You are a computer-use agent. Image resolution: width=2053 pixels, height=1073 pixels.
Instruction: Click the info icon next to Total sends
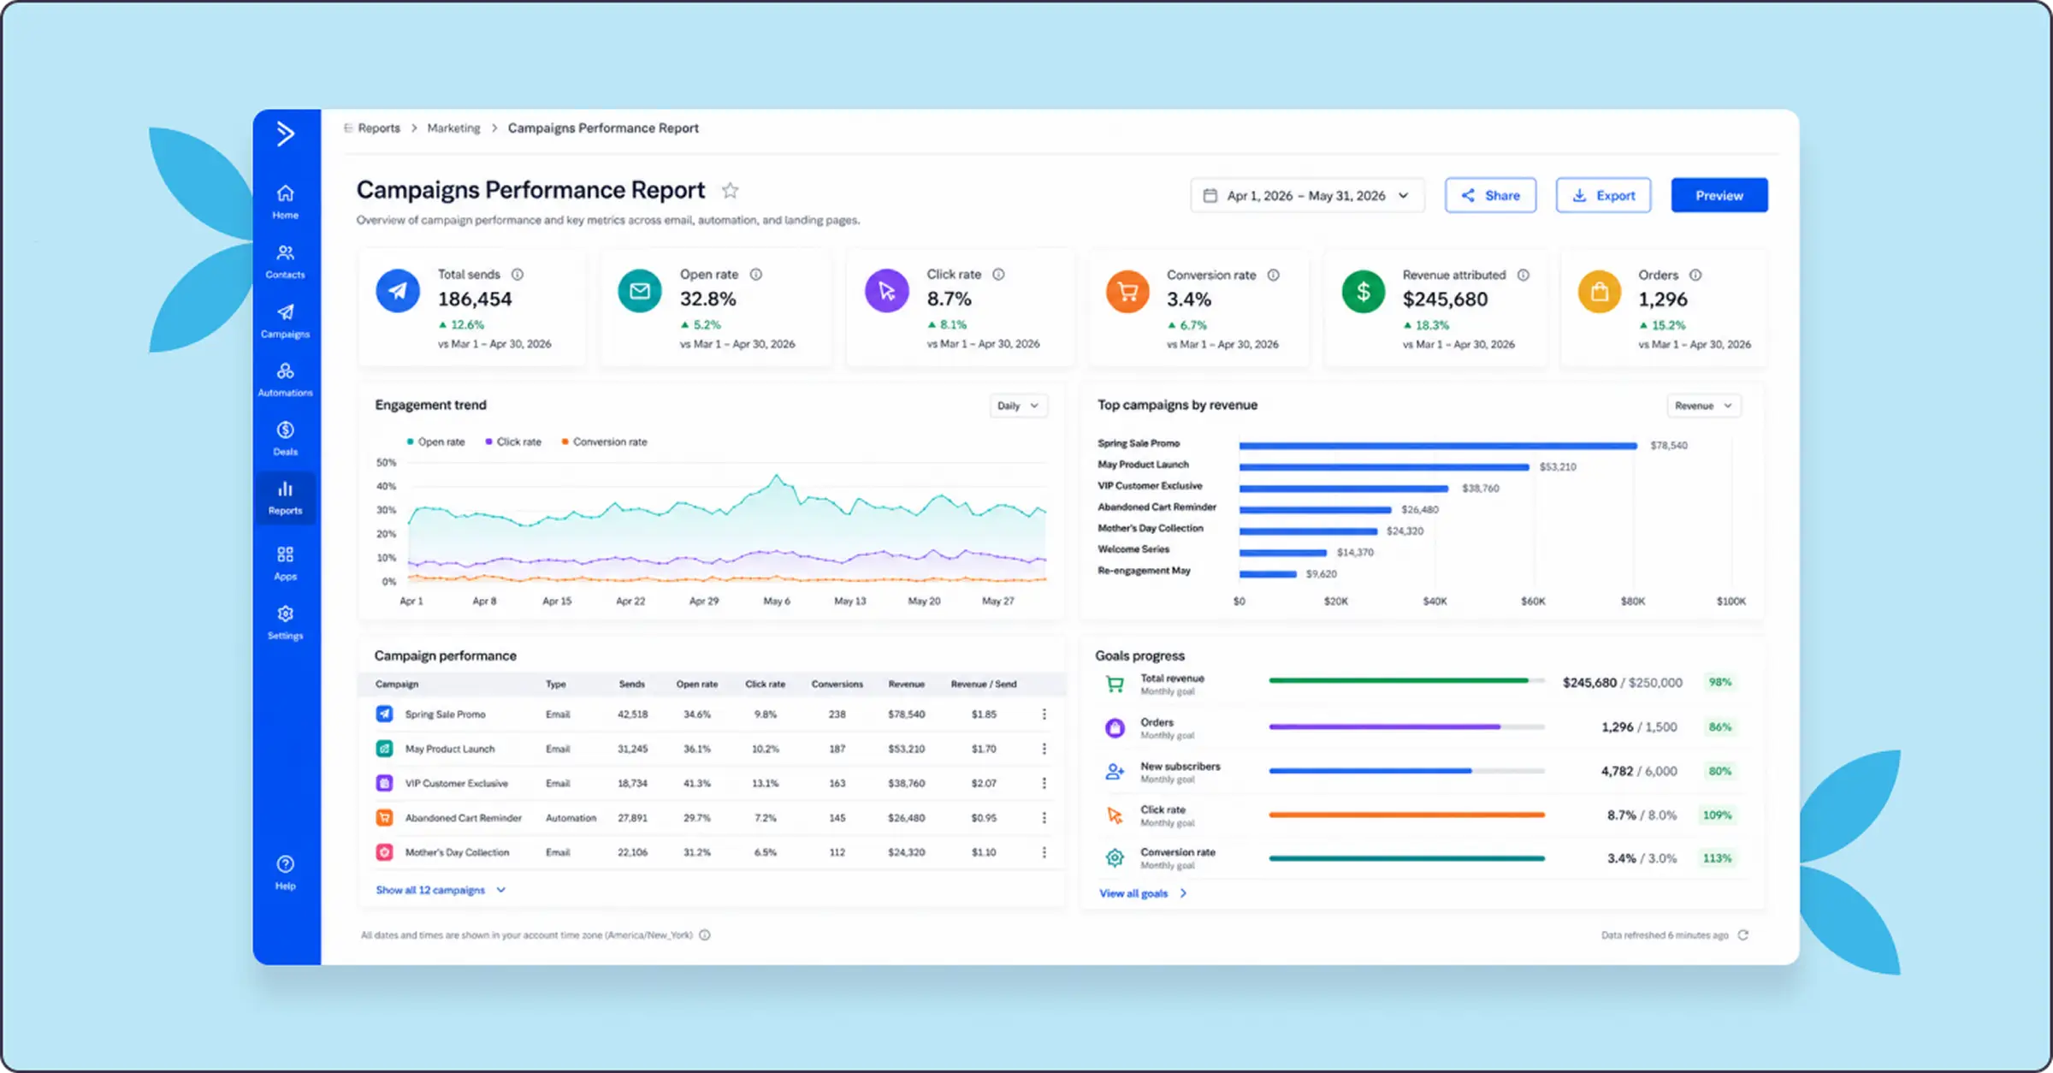(x=518, y=275)
